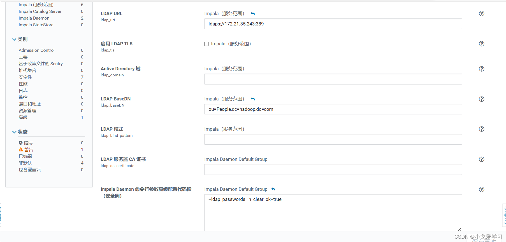Filter by Impala StateStore scope
This screenshot has height=242, width=506.
click(x=36, y=25)
